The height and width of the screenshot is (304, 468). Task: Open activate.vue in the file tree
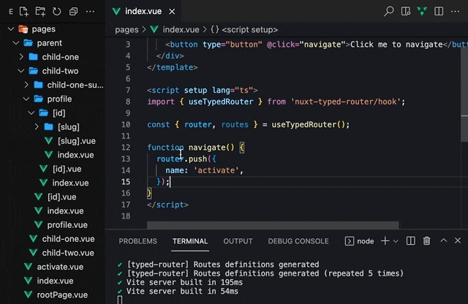tap(60, 267)
